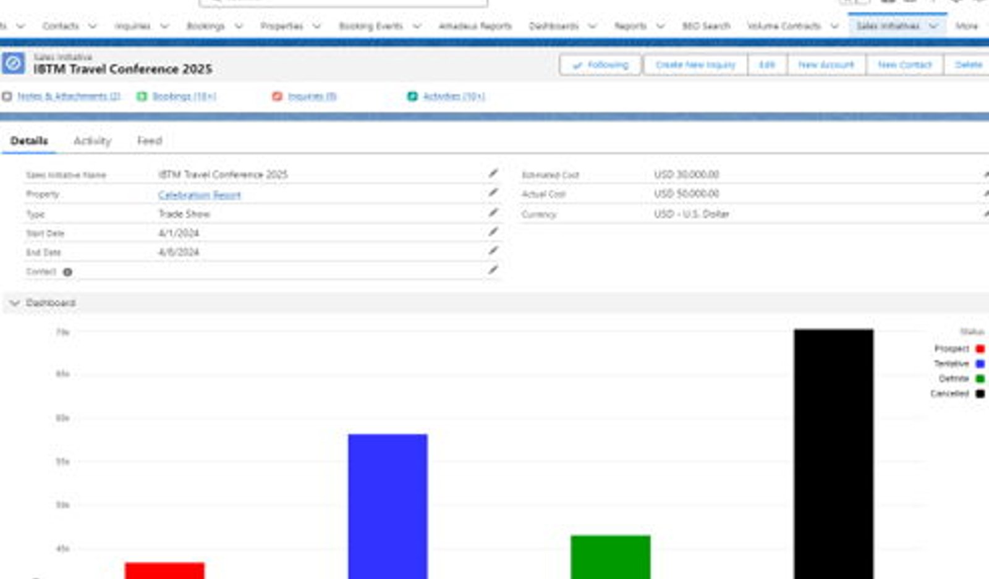Open the Activities (10+) related link
This screenshot has width=989, height=579.
(x=454, y=96)
